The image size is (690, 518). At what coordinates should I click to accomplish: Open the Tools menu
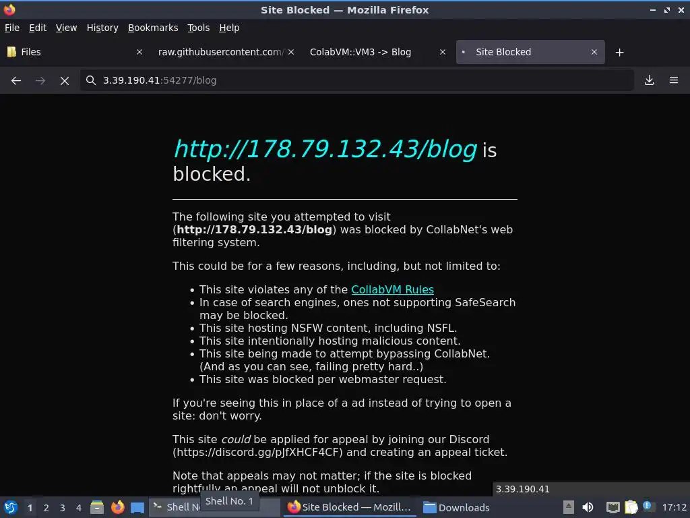(198, 28)
